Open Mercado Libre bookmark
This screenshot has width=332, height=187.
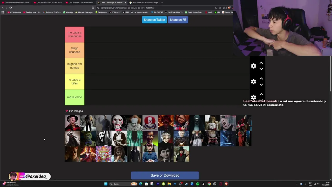(x=84, y=12)
